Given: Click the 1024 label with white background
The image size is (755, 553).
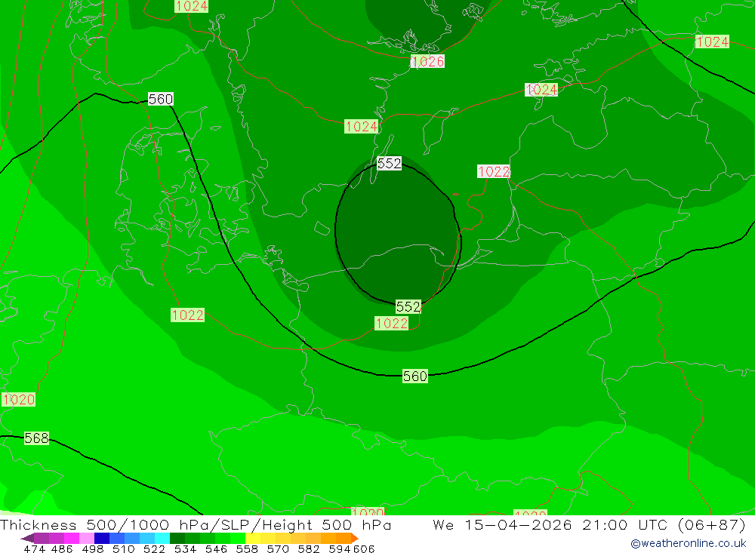Looking at the screenshot, I should tap(541, 90).
